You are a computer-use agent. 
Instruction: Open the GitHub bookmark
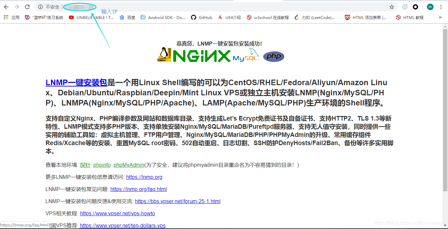[201, 17]
